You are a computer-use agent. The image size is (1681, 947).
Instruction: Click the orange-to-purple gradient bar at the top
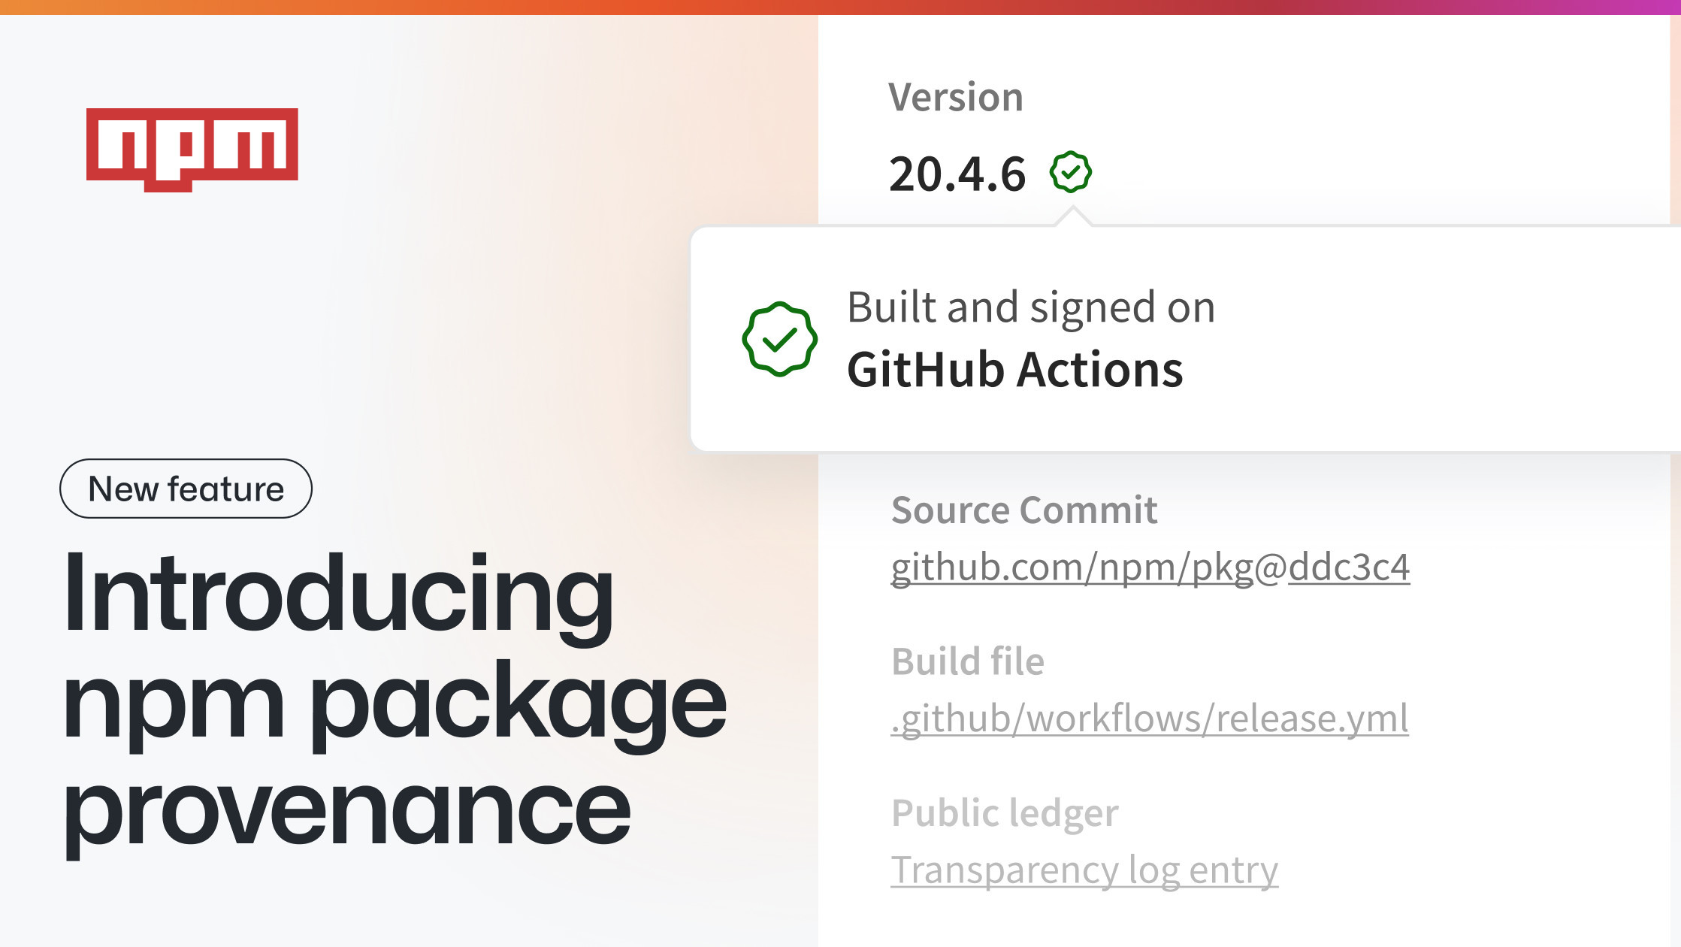pyautogui.click(x=840, y=7)
